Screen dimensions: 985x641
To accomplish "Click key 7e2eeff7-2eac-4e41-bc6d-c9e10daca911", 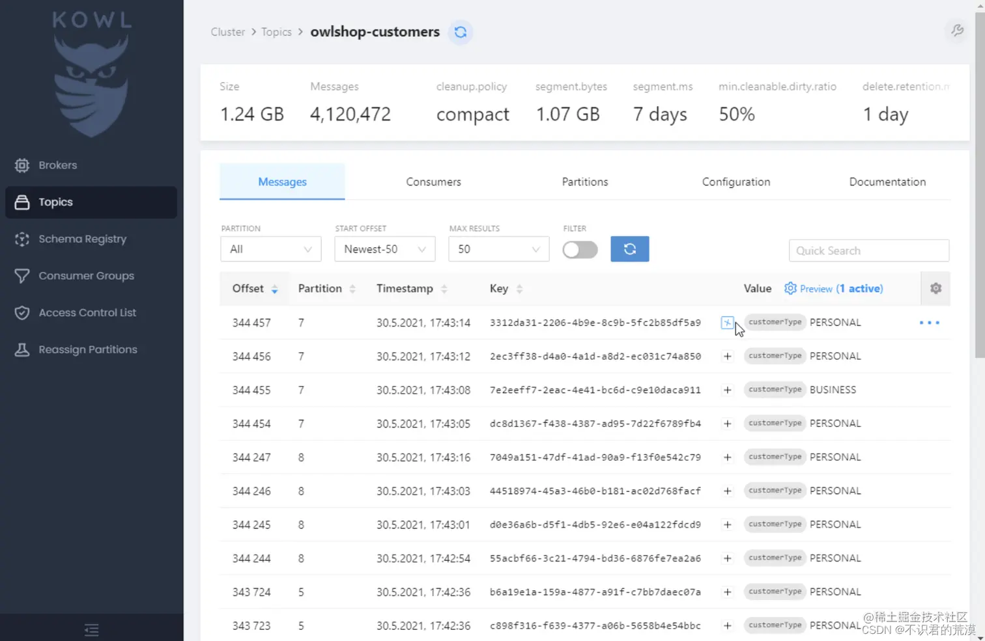I will pyautogui.click(x=595, y=390).
